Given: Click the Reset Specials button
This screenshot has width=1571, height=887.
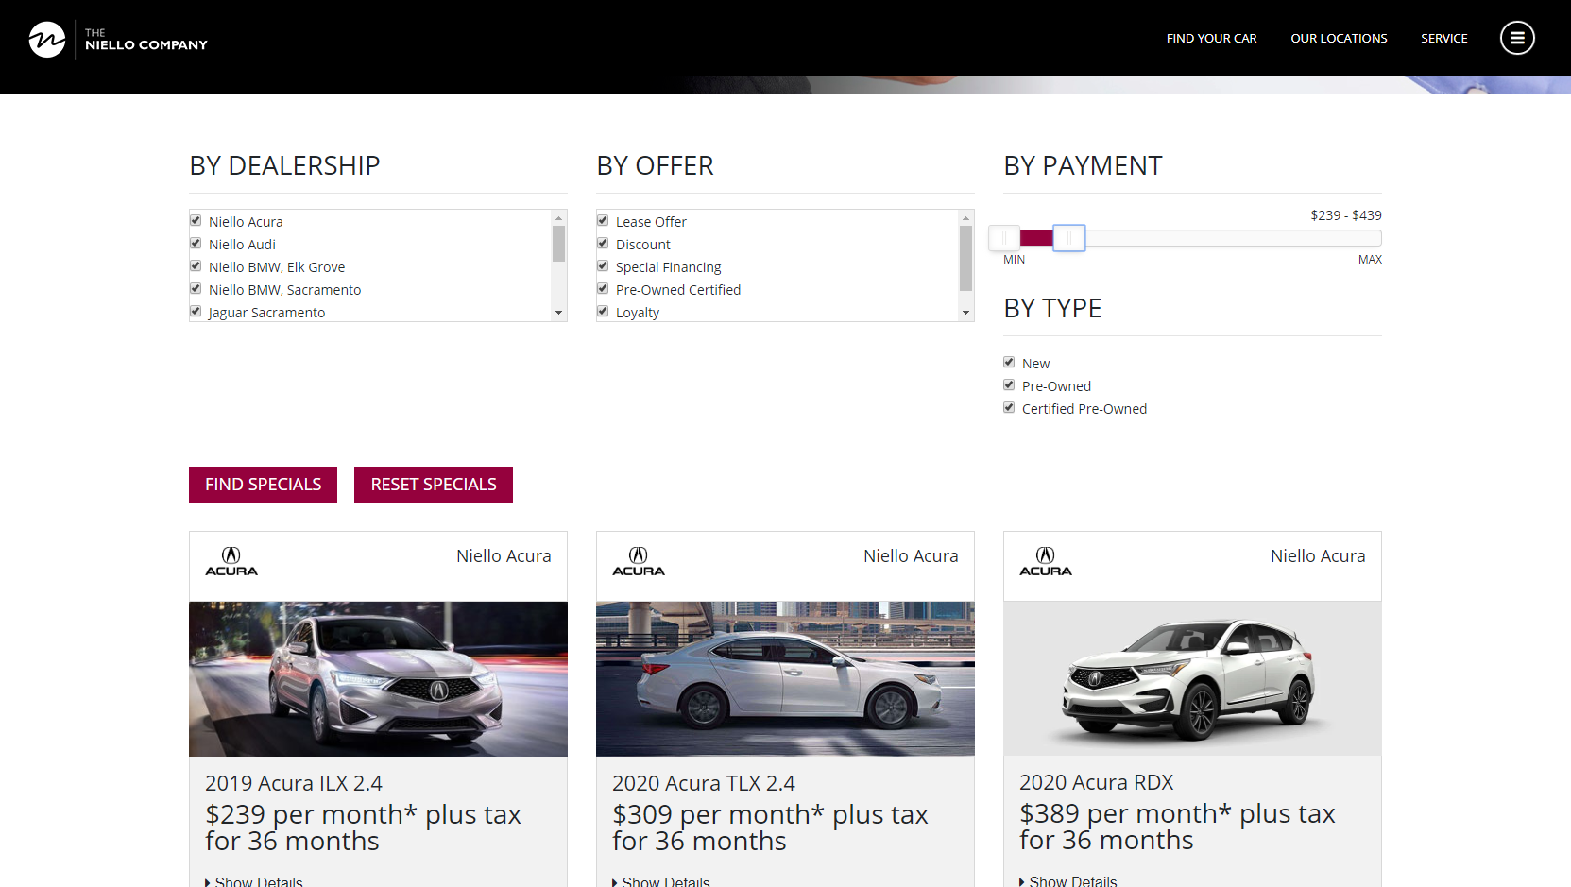Looking at the screenshot, I should pyautogui.click(x=434, y=485).
